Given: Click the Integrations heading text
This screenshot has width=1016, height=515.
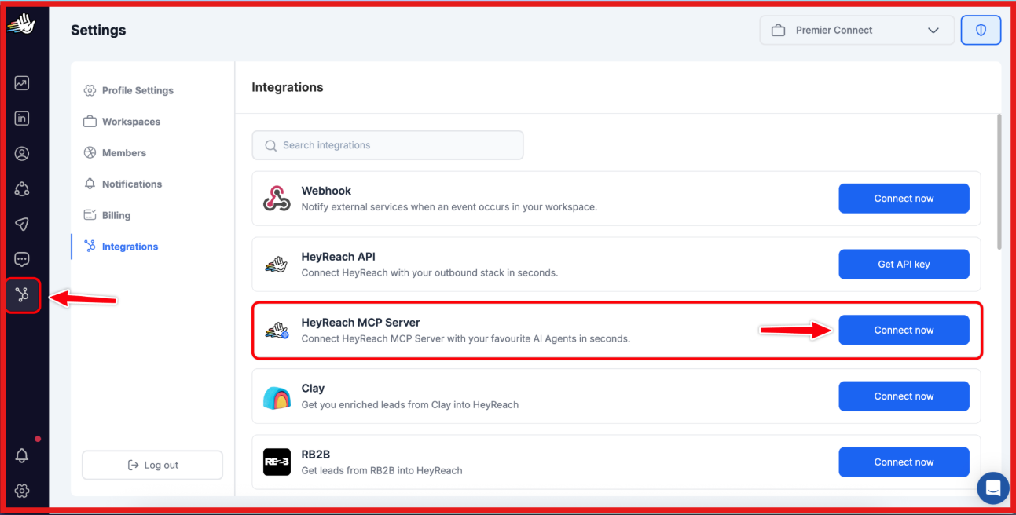Looking at the screenshot, I should click(x=288, y=87).
